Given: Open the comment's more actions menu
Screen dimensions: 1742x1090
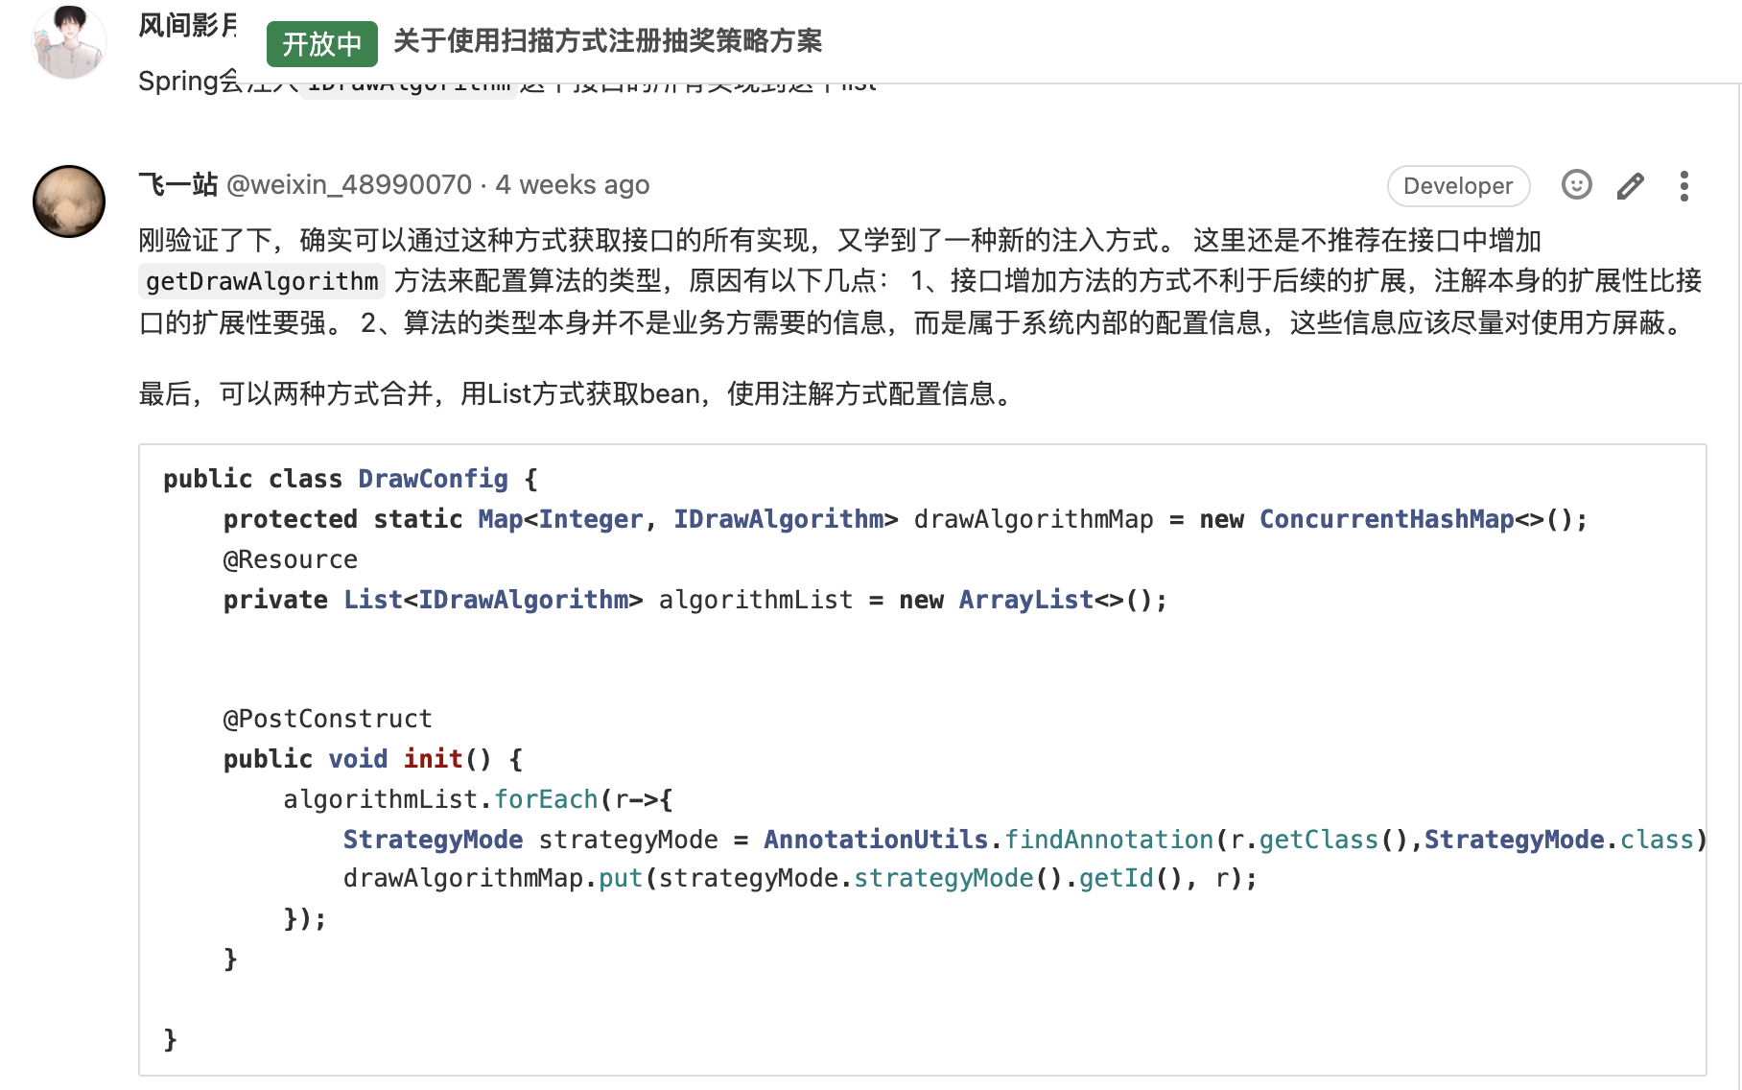Looking at the screenshot, I should (1683, 185).
